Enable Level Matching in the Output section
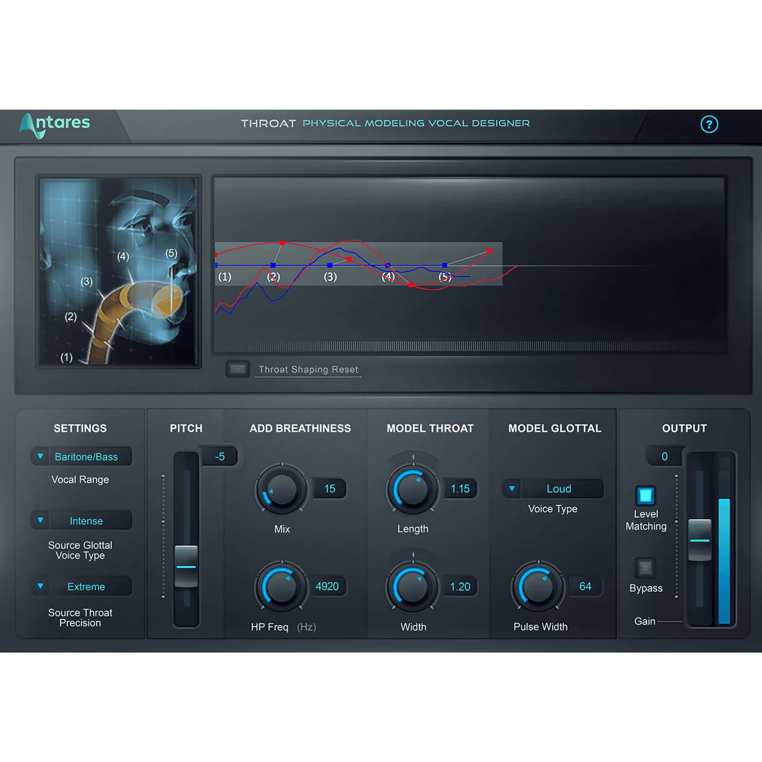This screenshot has height=762, width=762. [x=645, y=496]
